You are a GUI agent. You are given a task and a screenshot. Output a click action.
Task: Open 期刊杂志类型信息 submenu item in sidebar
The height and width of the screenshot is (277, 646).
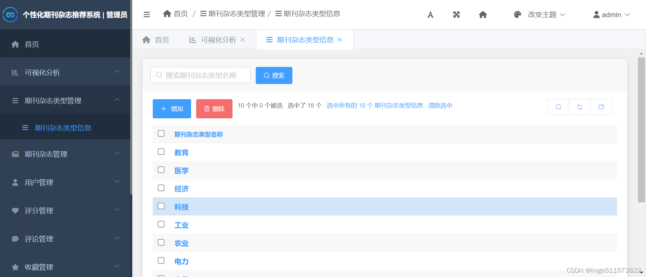(65, 128)
